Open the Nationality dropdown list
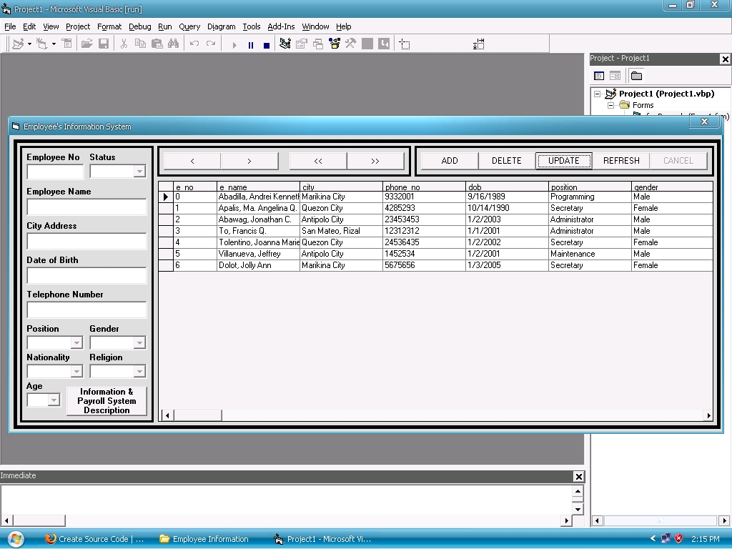732x549 pixels. coord(76,372)
